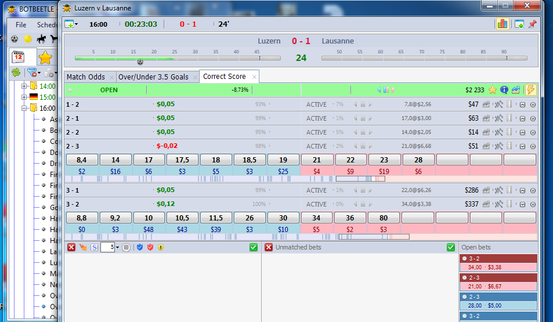Click the blue info icon
The width and height of the screenshot is (553, 322).
click(504, 90)
